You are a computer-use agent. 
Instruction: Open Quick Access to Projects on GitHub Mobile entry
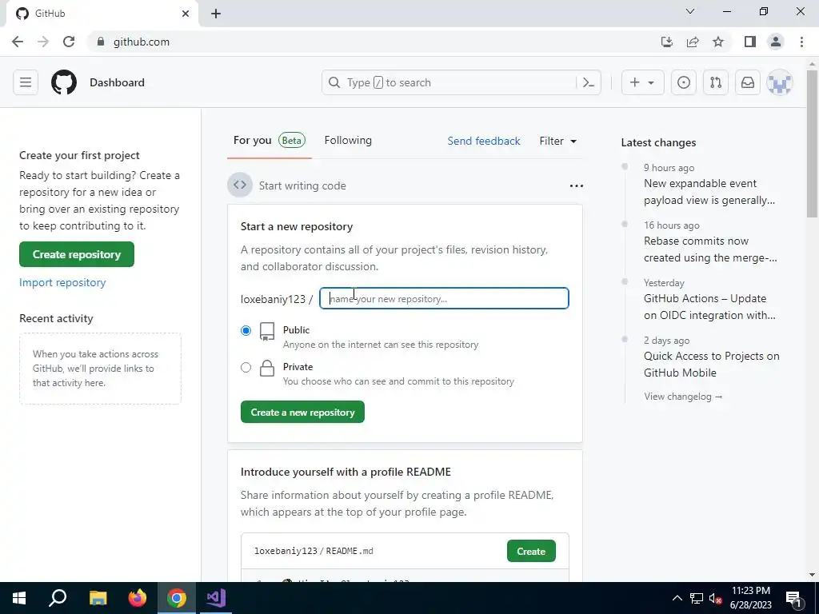[x=711, y=364]
